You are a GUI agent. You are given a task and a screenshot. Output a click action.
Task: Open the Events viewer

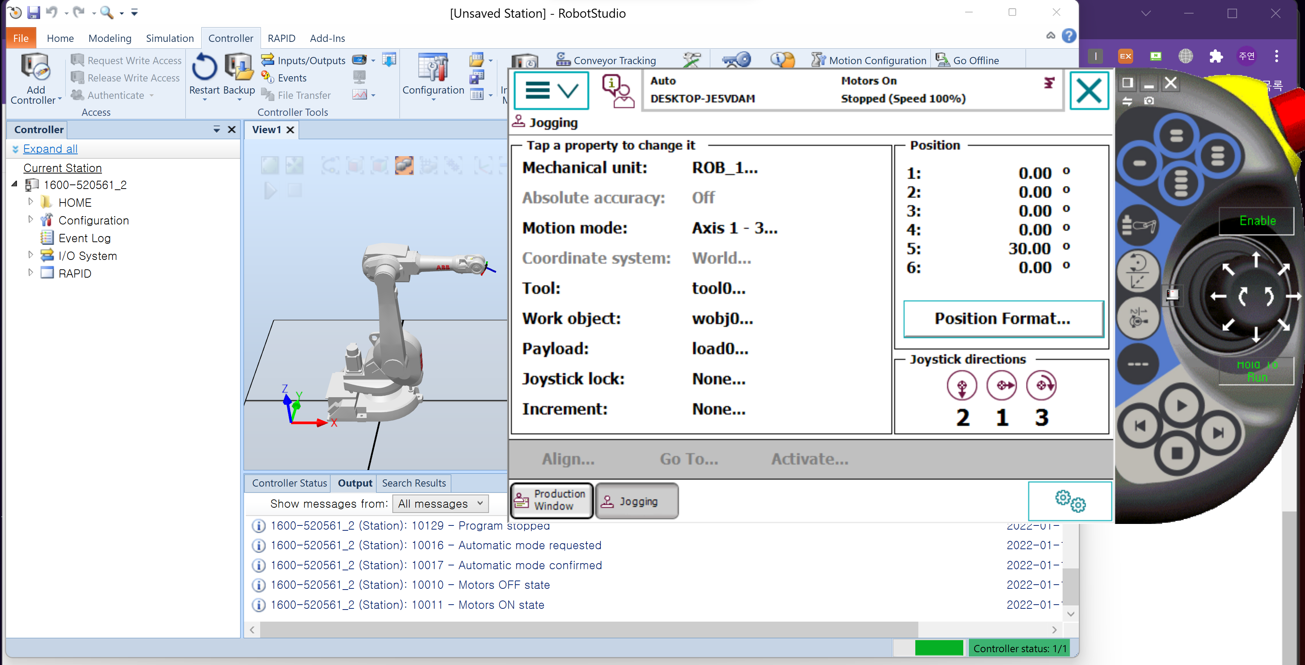[x=284, y=77]
